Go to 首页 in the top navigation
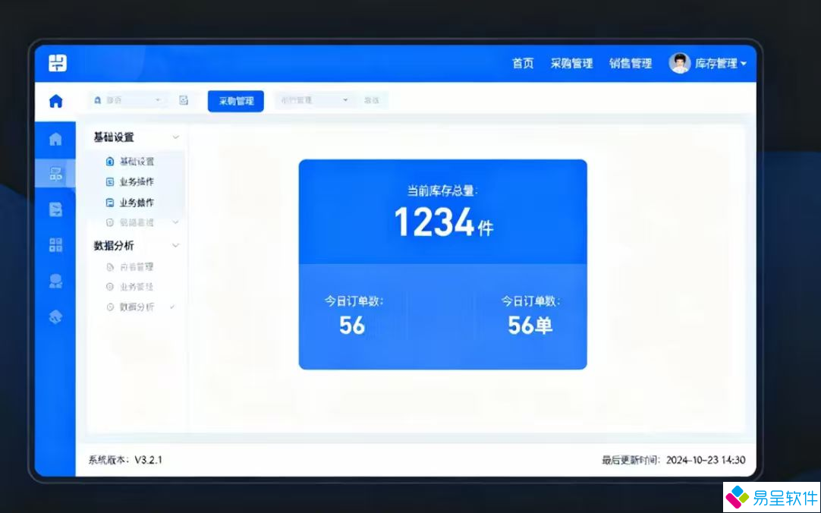The height and width of the screenshot is (513, 821). pyautogui.click(x=523, y=63)
